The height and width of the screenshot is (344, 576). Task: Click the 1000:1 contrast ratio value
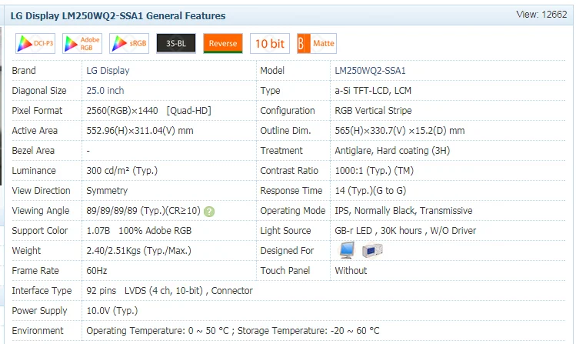point(374,171)
